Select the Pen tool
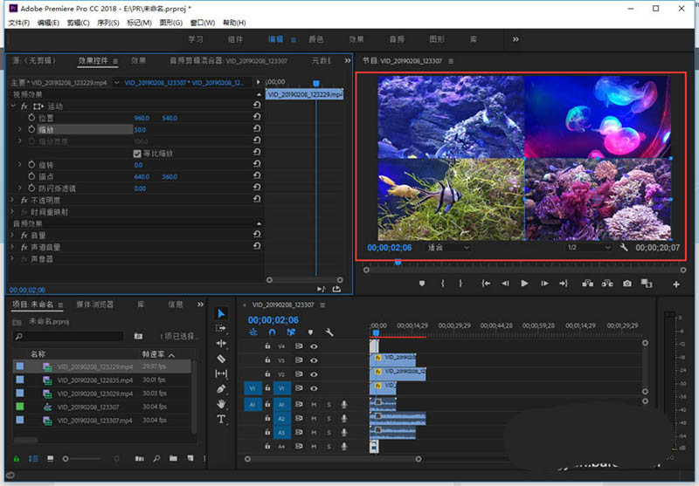Viewport: 699px width, 486px height. click(x=221, y=388)
